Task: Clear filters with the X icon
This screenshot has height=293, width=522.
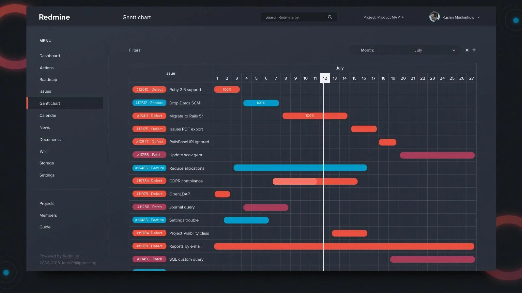Action: tap(467, 50)
